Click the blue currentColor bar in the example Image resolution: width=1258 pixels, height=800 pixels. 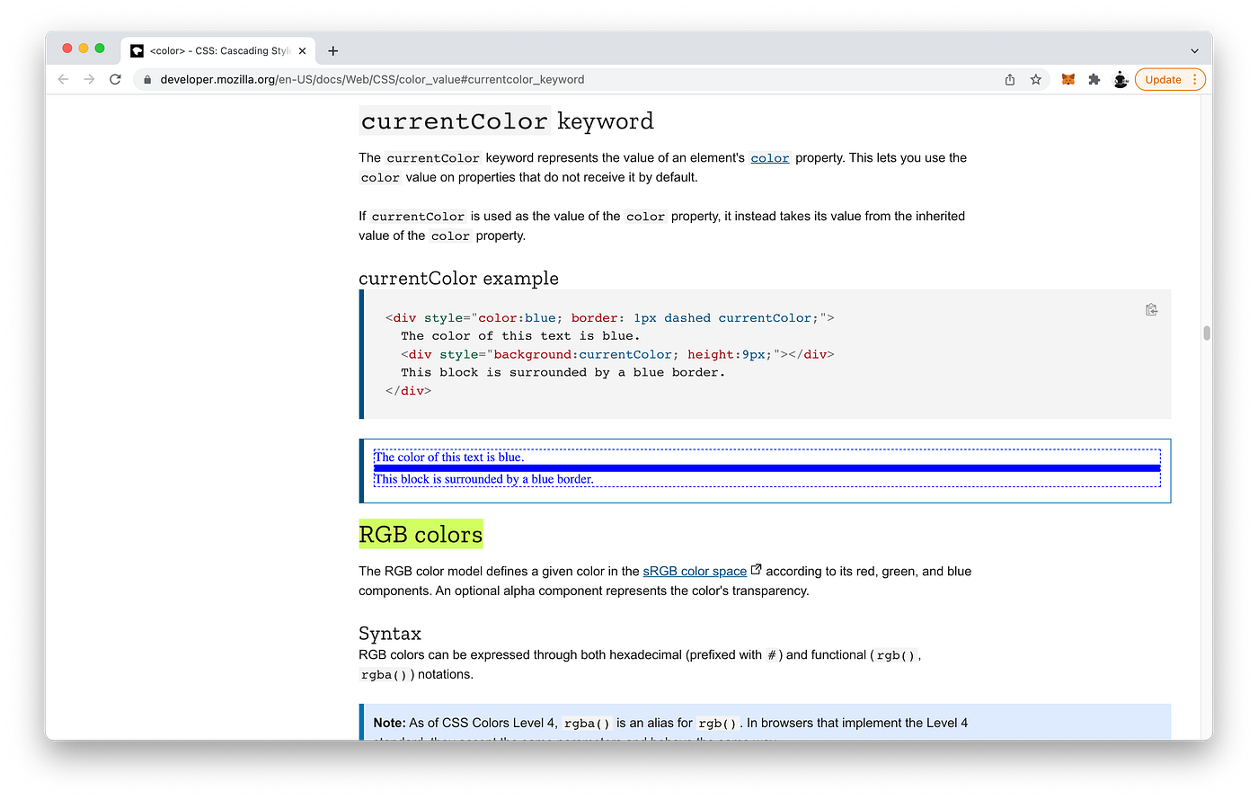766,468
